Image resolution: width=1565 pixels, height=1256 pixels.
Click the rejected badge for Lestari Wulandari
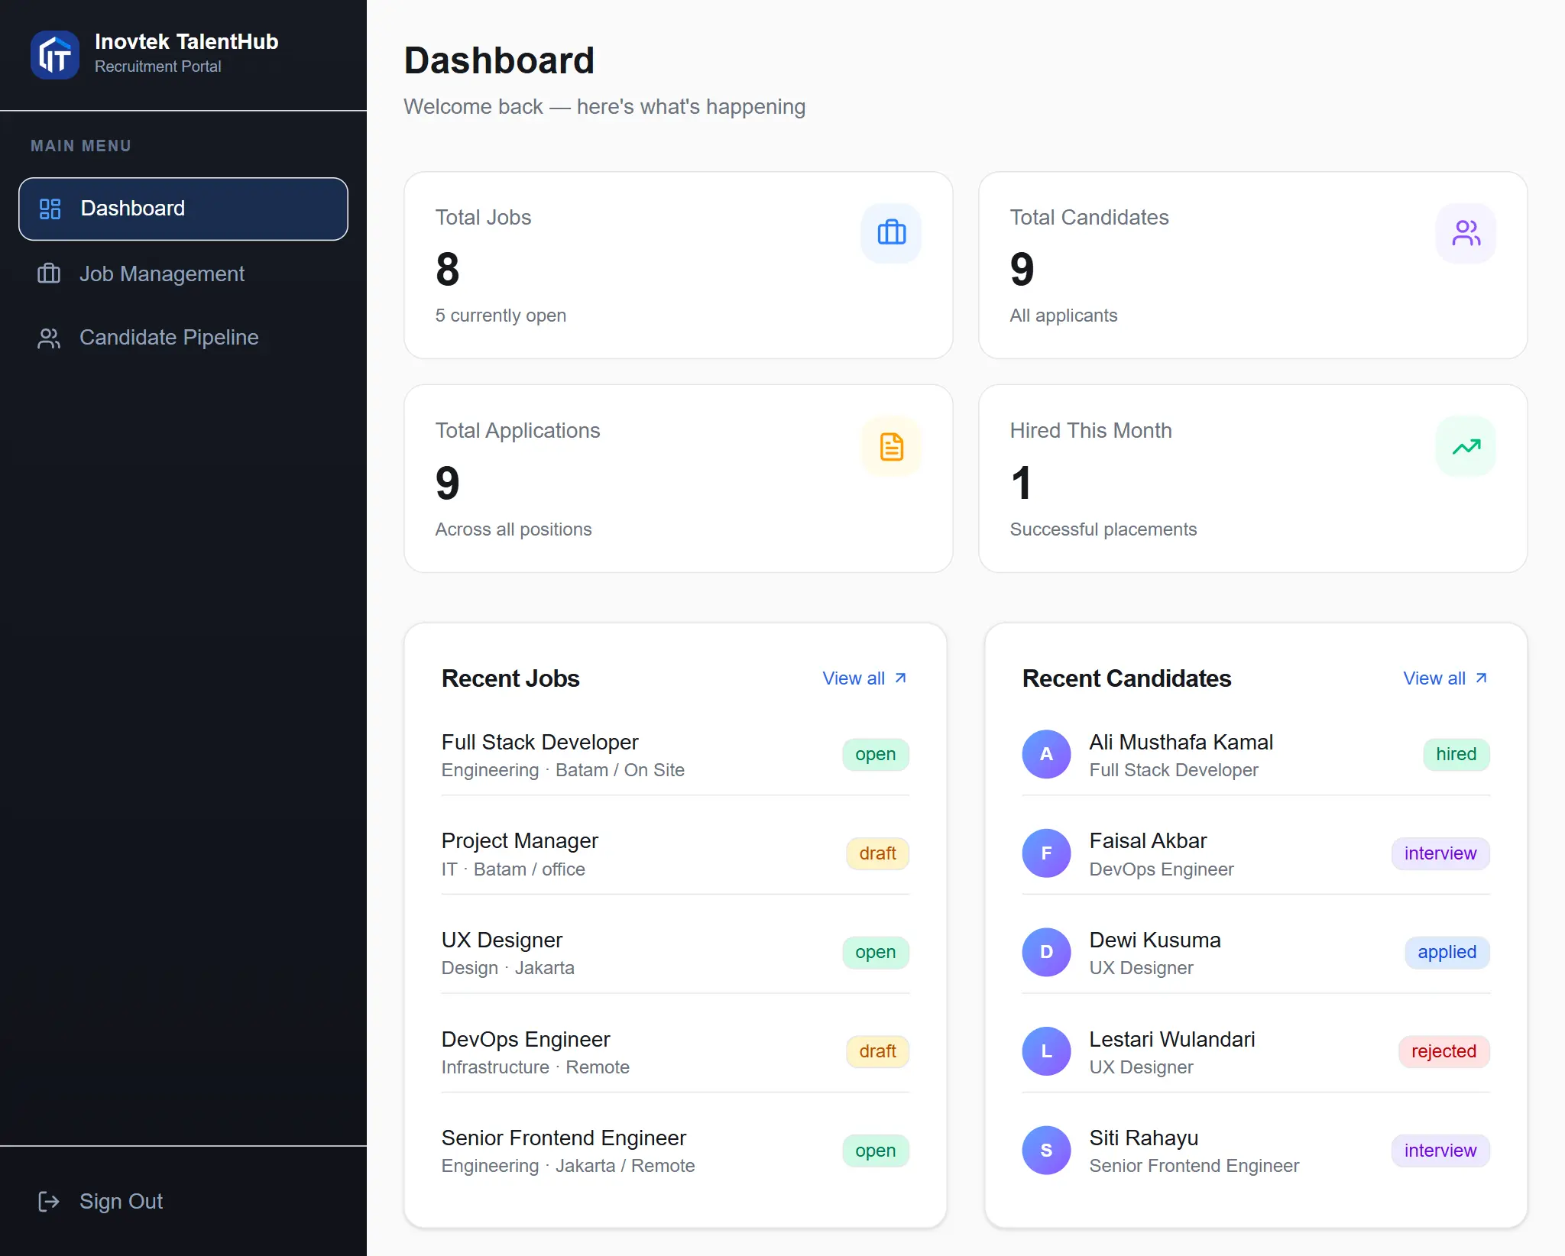pyautogui.click(x=1444, y=1051)
